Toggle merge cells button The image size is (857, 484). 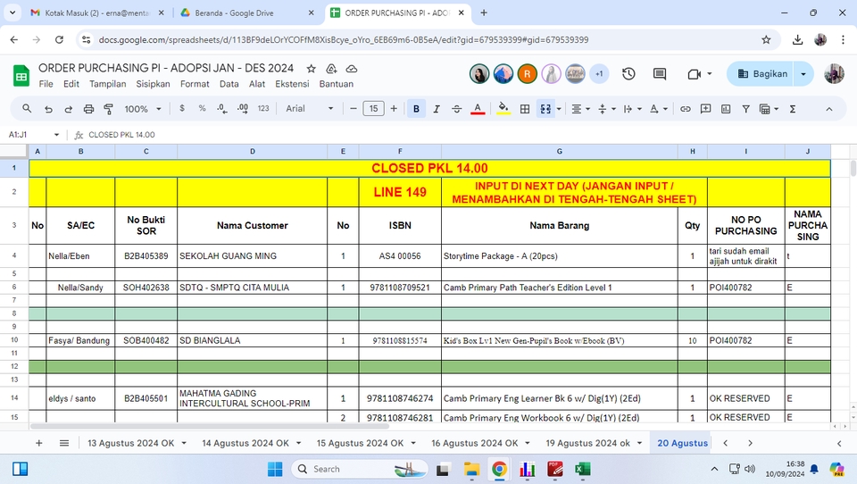545,109
